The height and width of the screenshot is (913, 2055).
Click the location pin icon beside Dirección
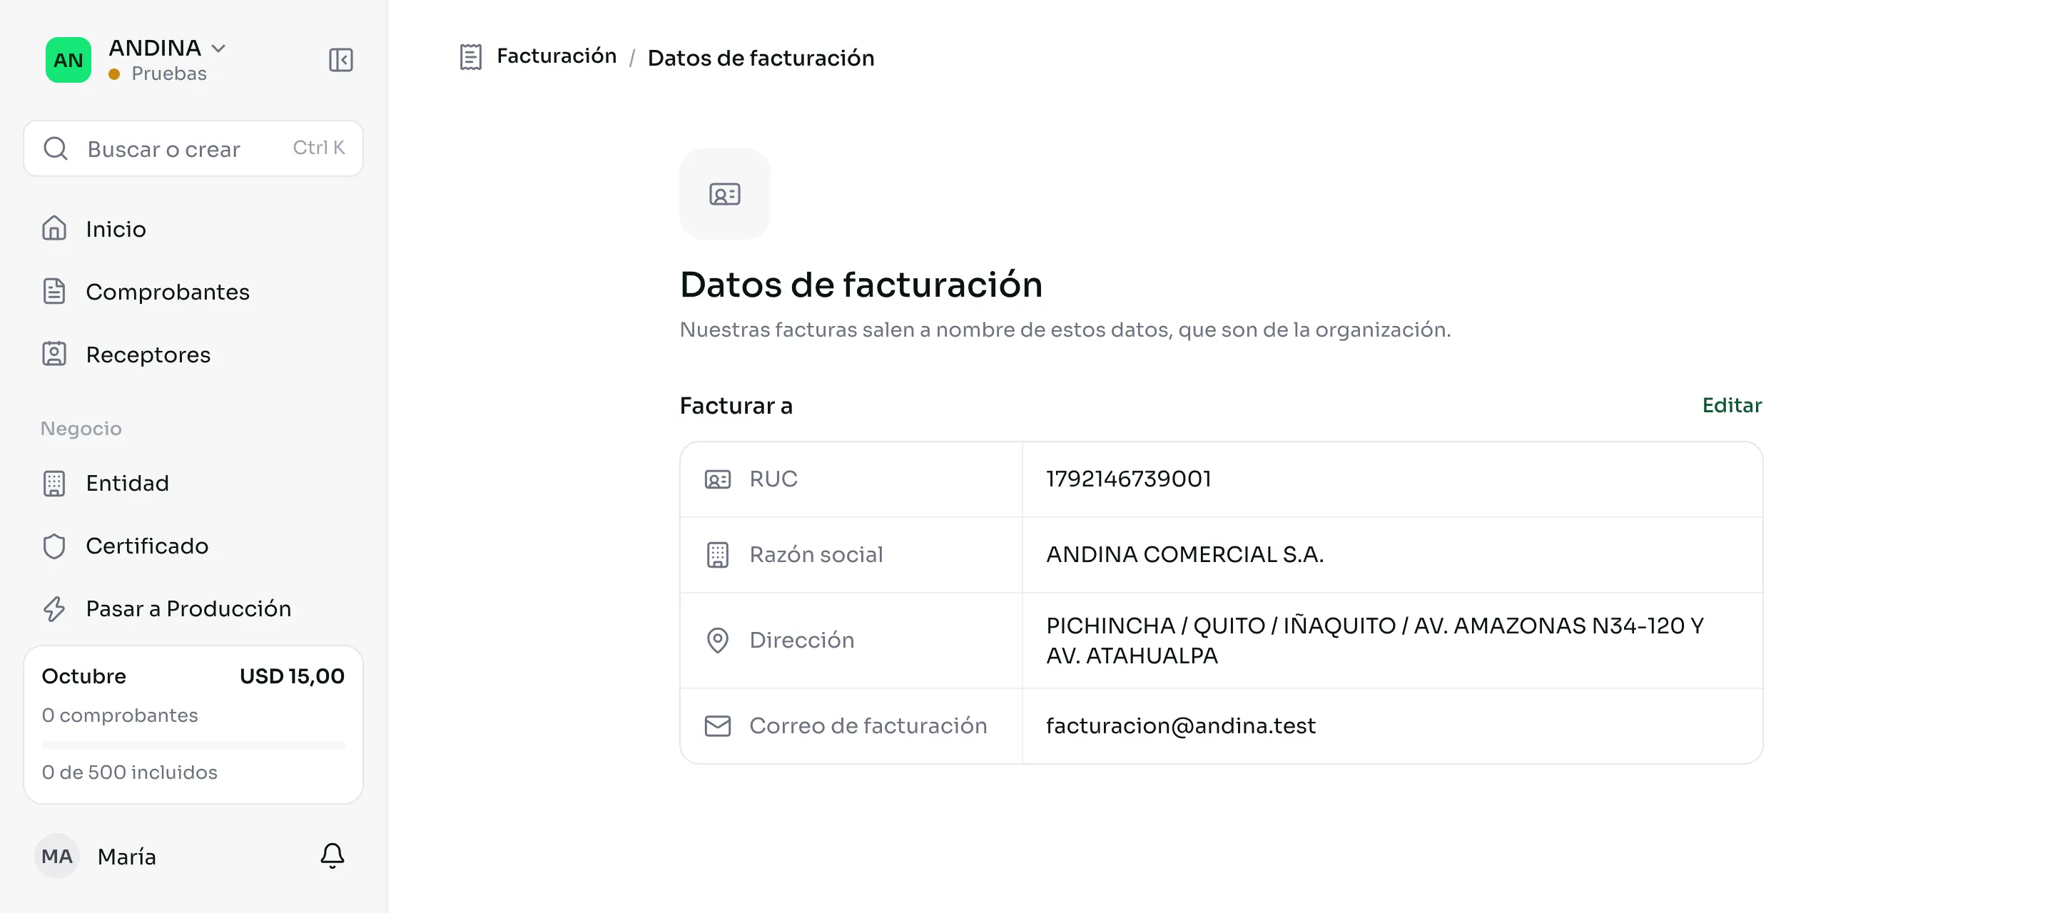point(717,641)
